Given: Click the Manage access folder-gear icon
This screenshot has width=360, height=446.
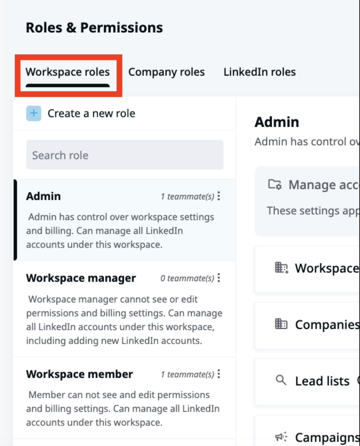Looking at the screenshot, I should [275, 184].
